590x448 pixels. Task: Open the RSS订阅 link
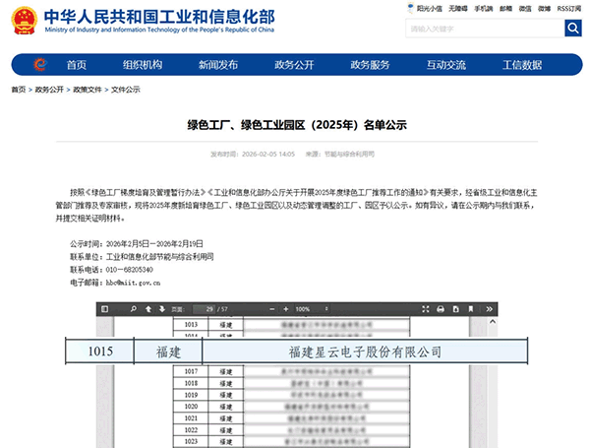tap(568, 8)
